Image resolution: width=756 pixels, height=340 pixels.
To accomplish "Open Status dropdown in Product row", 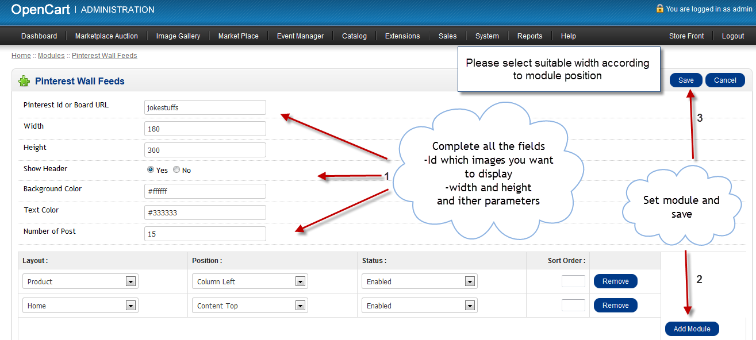I will (x=420, y=281).
